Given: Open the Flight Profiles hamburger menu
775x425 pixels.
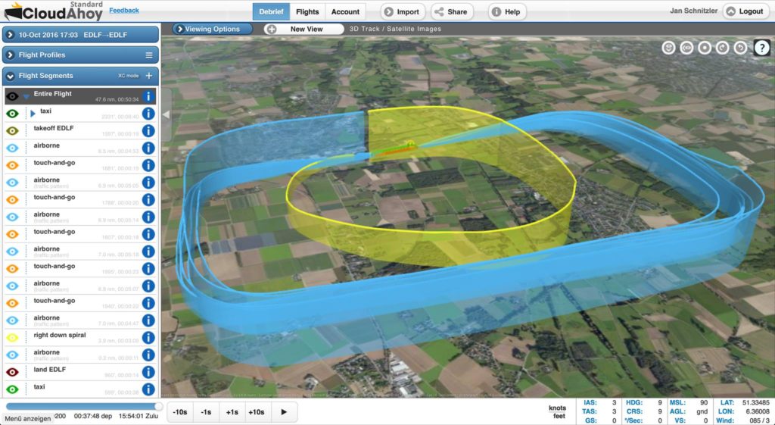Looking at the screenshot, I should tap(149, 55).
